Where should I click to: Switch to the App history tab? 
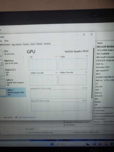(16, 44)
